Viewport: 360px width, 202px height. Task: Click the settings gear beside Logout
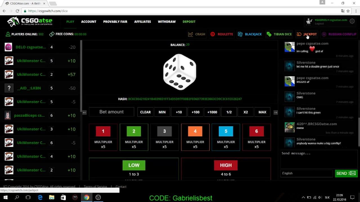(352, 21)
